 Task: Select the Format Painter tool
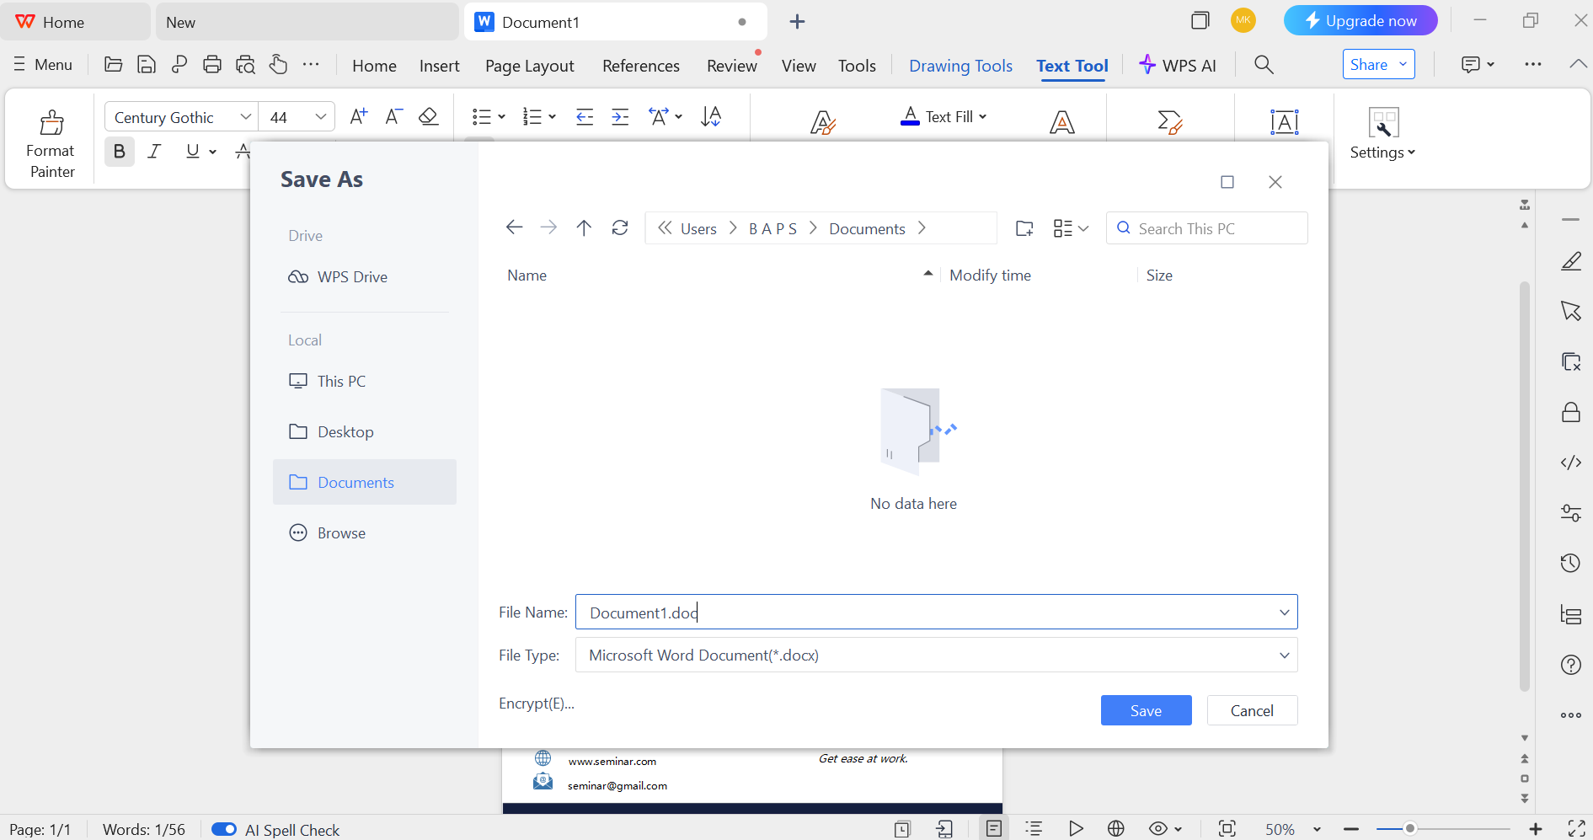[51, 142]
